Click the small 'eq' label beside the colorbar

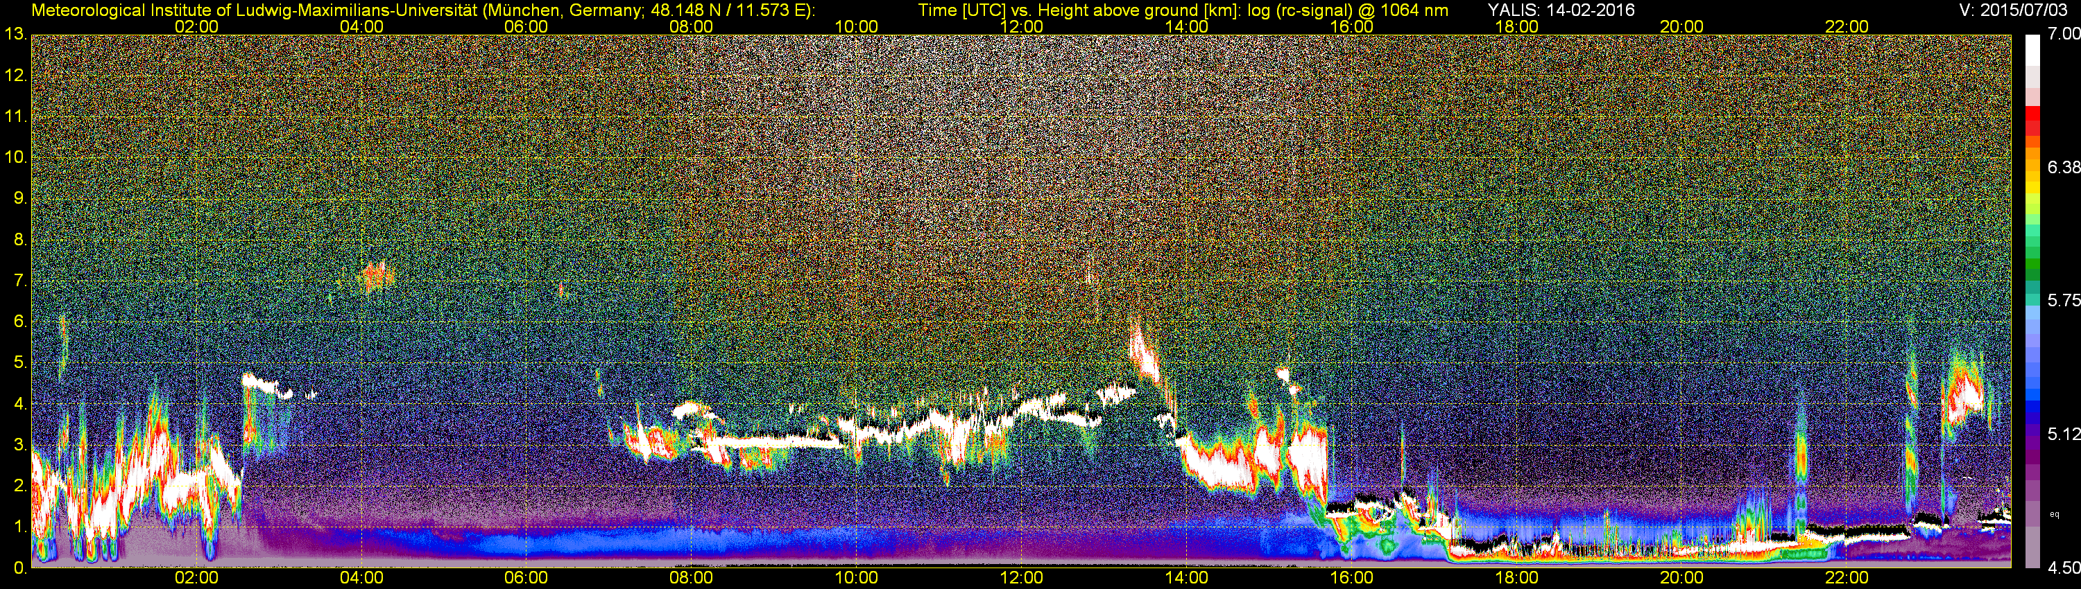click(2055, 513)
